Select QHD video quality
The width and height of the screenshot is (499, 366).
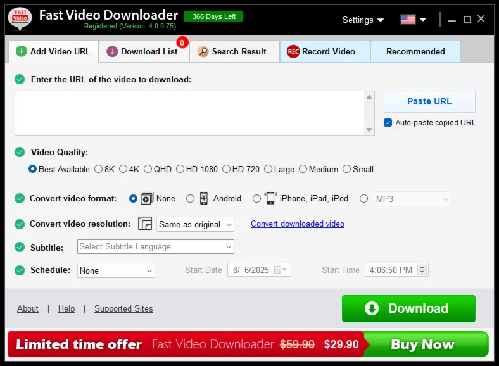click(x=148, y=169)
